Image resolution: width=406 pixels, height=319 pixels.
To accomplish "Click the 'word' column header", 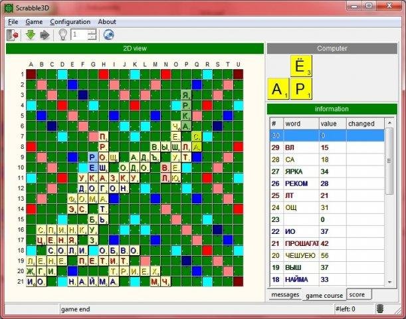I will (x=301, y=124).
